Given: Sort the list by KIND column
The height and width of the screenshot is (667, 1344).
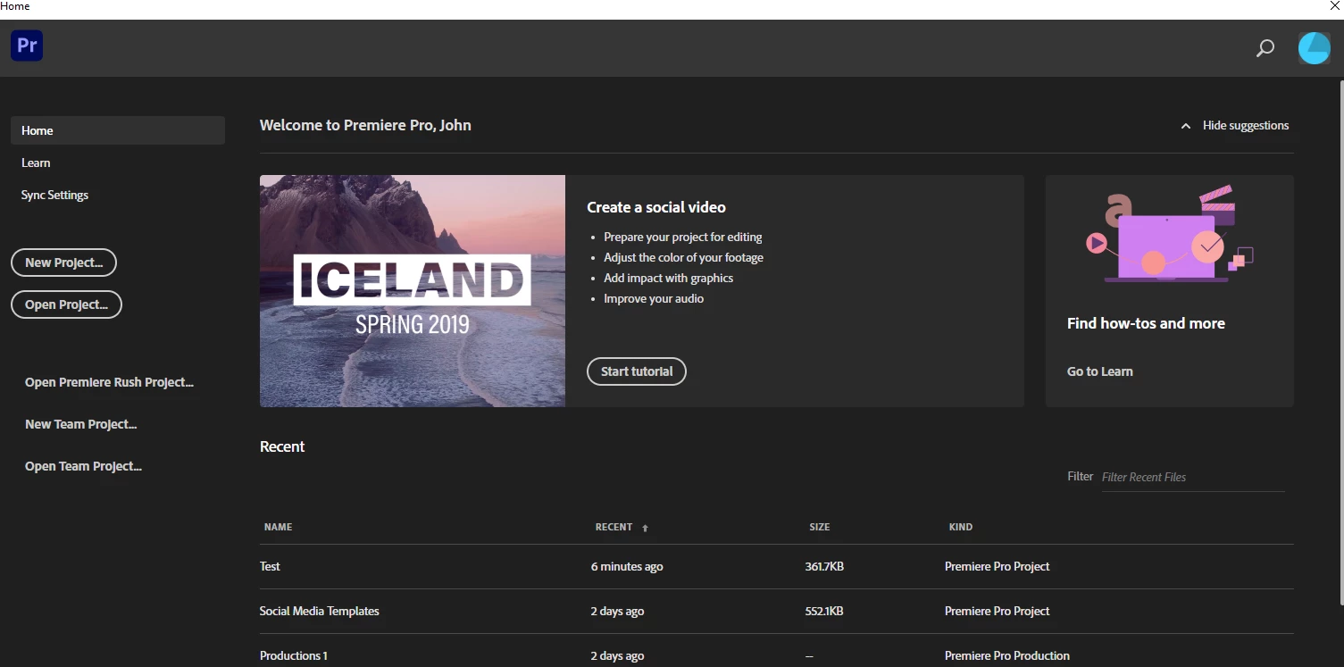Looking at the screenshot, I should click(960, 527).
